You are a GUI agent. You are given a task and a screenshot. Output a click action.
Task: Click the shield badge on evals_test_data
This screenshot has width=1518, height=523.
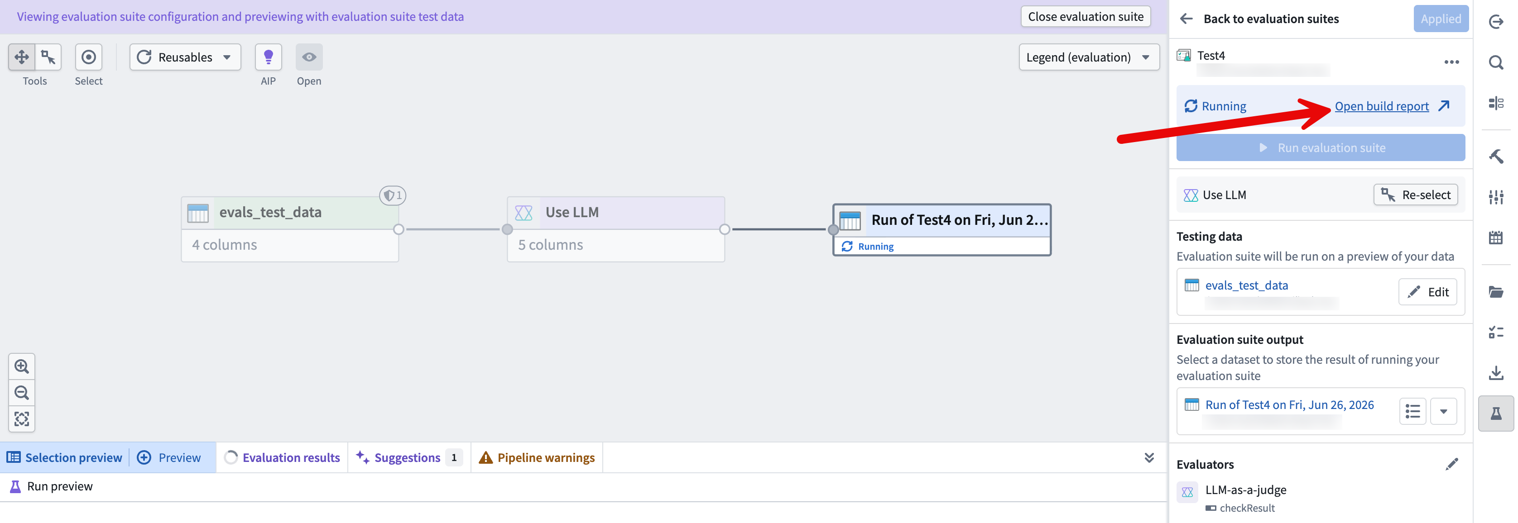pyautogui.click(x=393, y=195)
